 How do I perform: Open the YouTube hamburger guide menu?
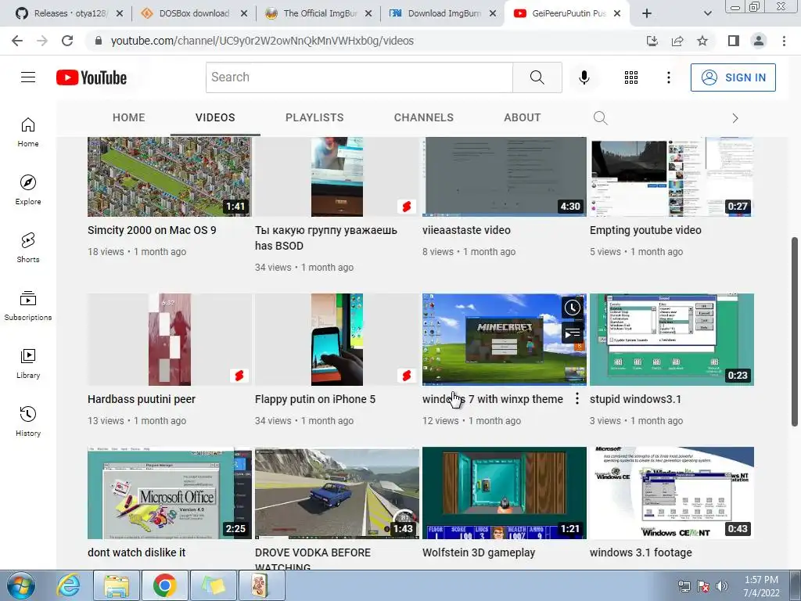tap(28, 77)
